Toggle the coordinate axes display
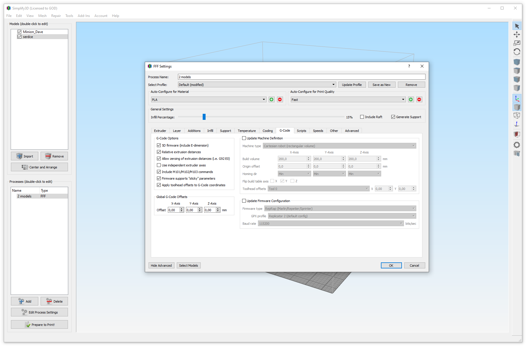The height and width of the screenshot is (346, 526). [x=517, y=98]
